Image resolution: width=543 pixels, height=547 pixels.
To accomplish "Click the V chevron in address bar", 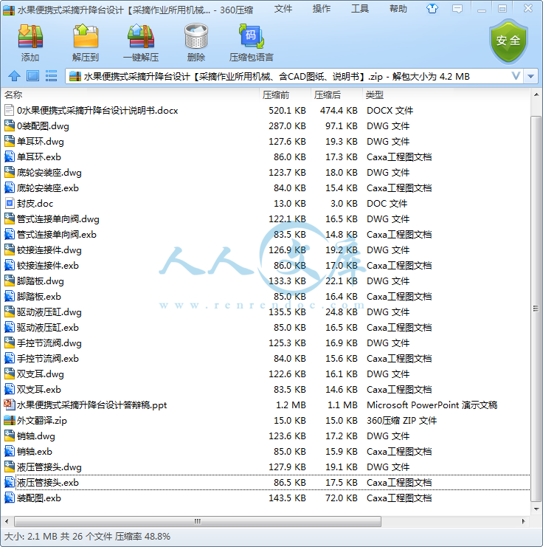I will (516, 76).
